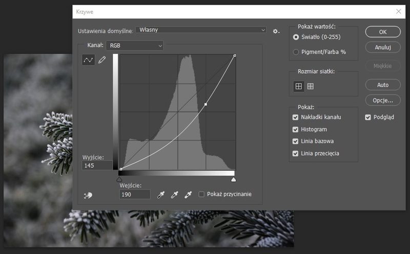Screen dimensions: 410x254
Task: Open Opcje... settings button
Action: tap(383, 100)
